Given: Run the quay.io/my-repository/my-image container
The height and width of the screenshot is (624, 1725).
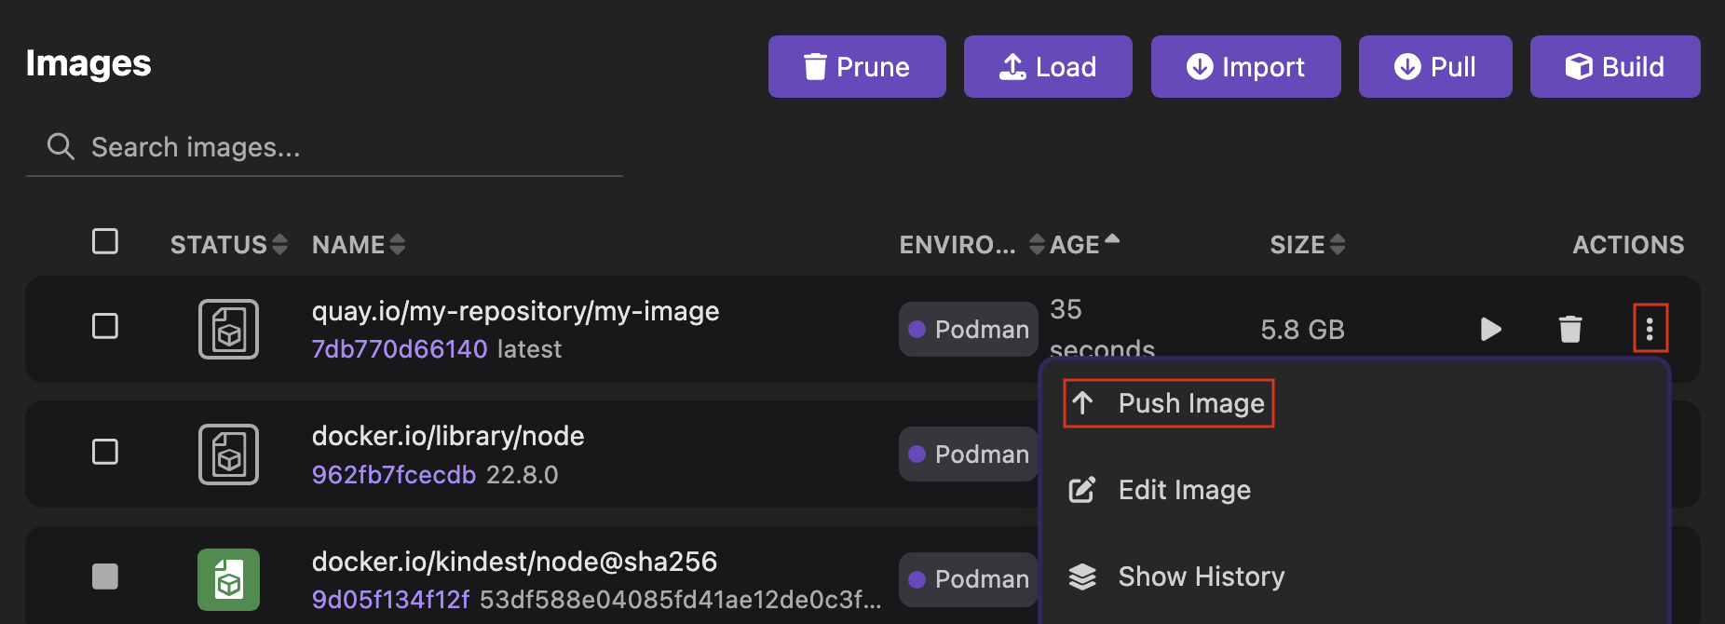Looking at the screenshot, I should [x=1491, y=329].
